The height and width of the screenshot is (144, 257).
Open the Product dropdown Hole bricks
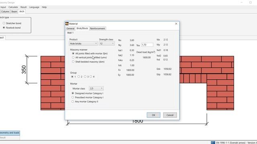pyautogui.click(x=83, y=44)
